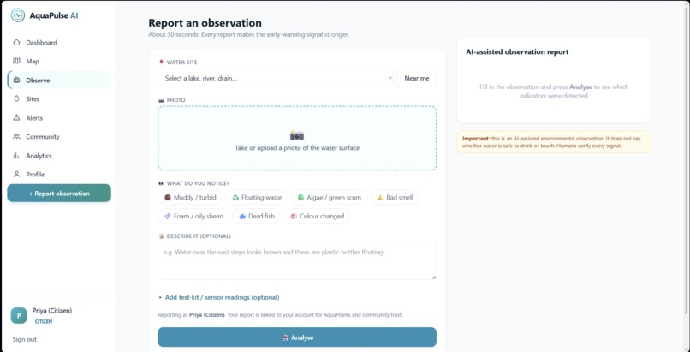The width and height of the screenshot is (690, 352).
Task: Click the Community people icon
Action: pyautogui.click(x=17, y=137)
